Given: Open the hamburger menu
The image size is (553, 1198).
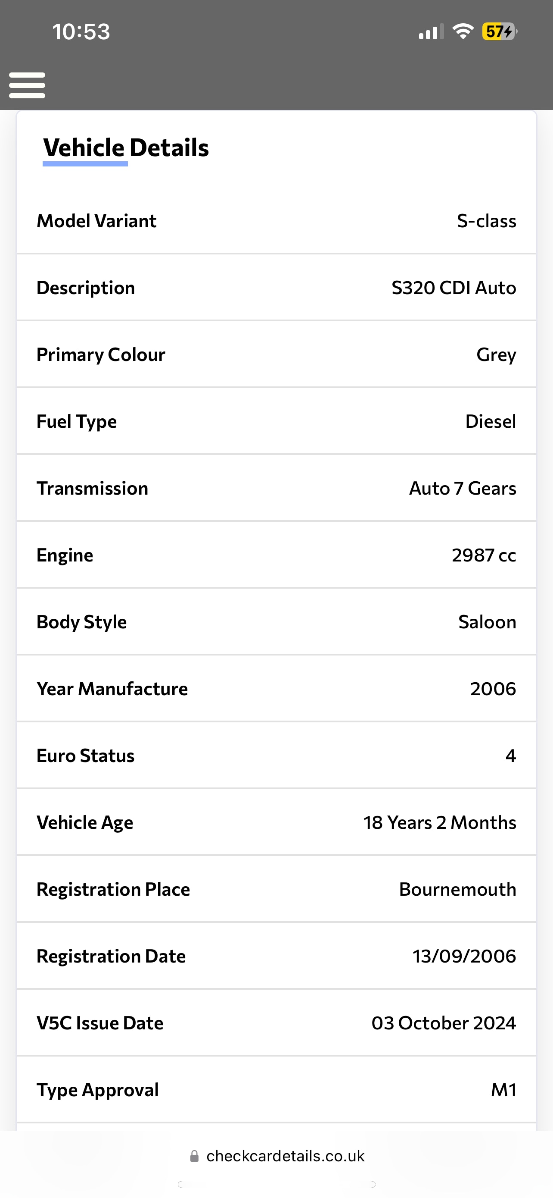Looking at the screenshot, I should click(27, 85).
